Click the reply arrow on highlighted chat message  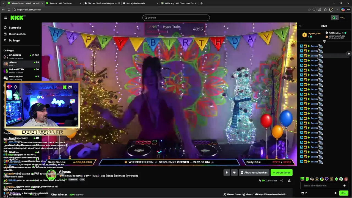coord(349,54)
